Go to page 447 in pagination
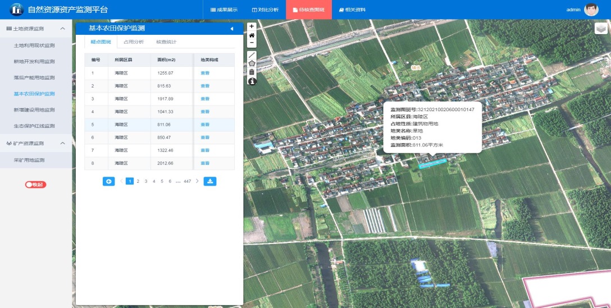This screenshot has height=308, width=611. click(x=187, y=181)
